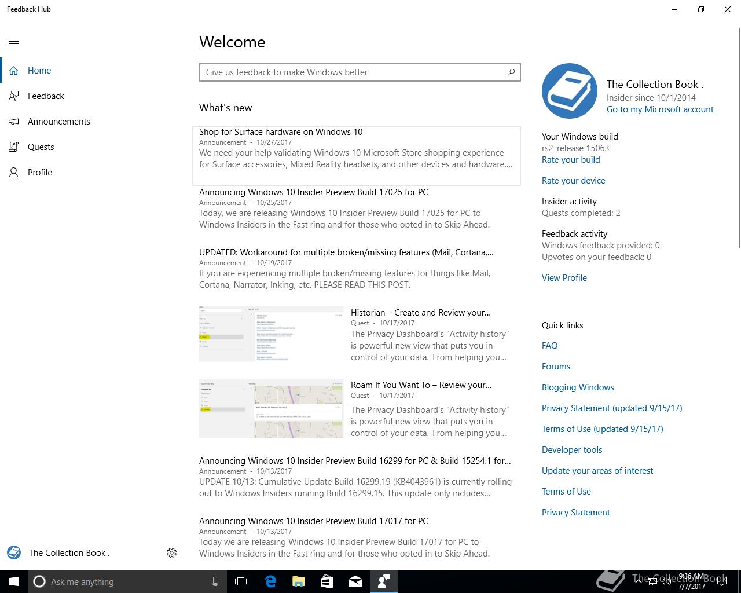This screenshot has height=593, width=741.
Task: Click the small account avatar at sidebar bottom
Action: pyautogui.click(x=14, y=552)
